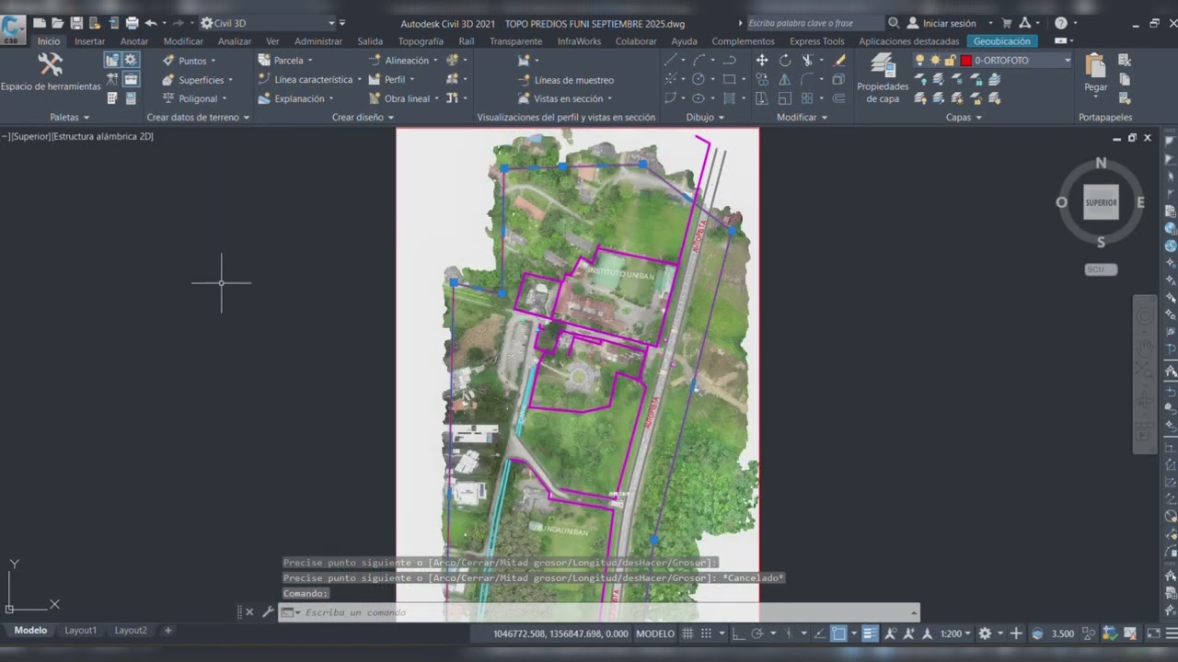Click the Offset tool in Modificar panel
Viewport: 1178px width, 662px height.
point(838,98)
